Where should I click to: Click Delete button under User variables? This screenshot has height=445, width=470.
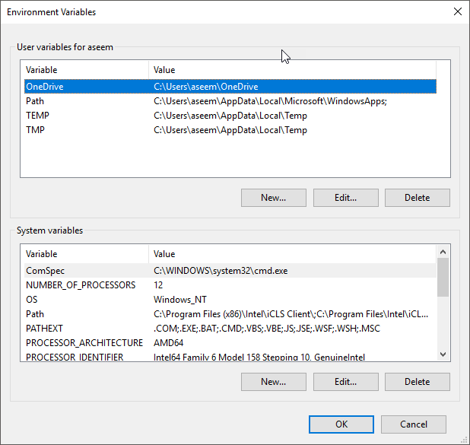click(418, 198)
